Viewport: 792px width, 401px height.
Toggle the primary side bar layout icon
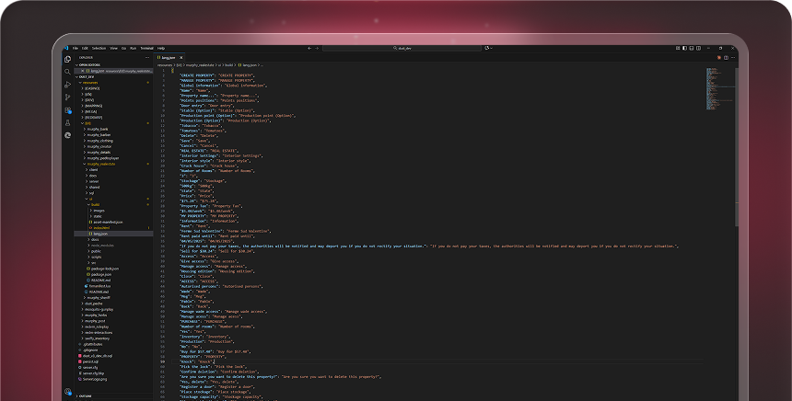pos(684,48)
